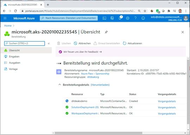Cancel deployment with Abbrechen

82,43
